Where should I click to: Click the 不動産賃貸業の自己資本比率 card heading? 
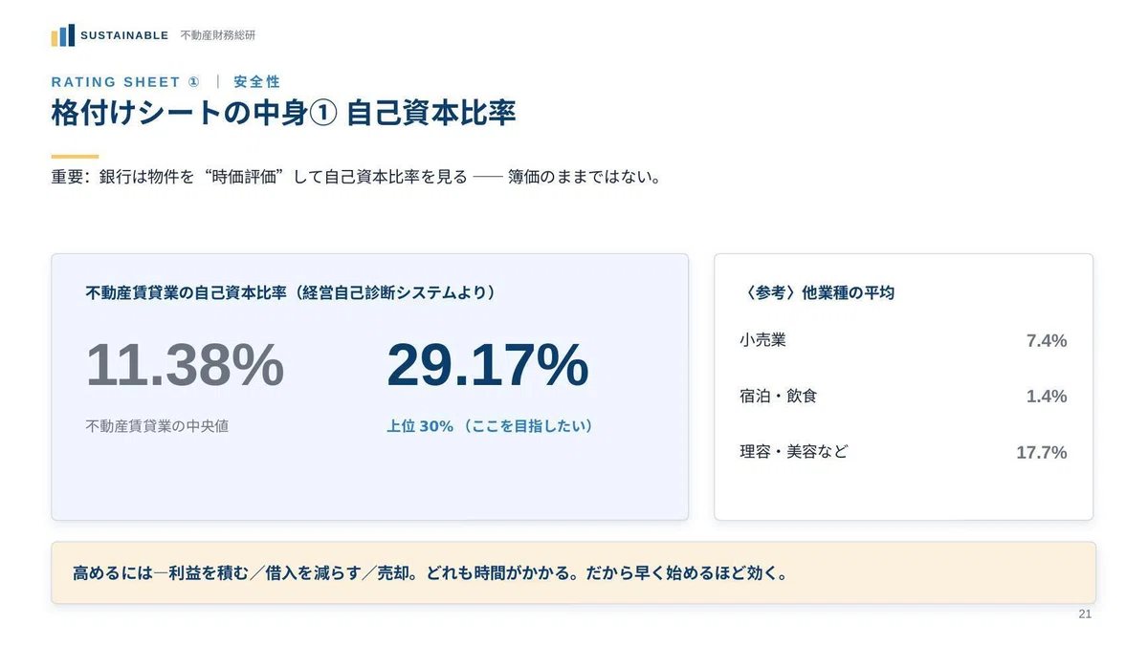[x=291, y=292]
